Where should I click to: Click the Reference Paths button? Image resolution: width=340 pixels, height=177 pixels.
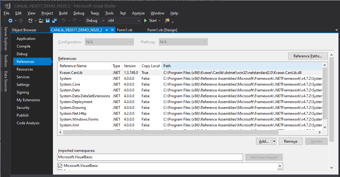coord(308,56)
